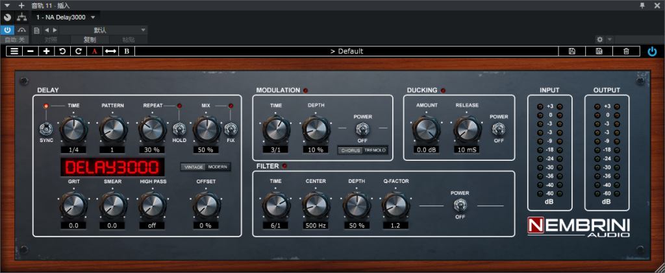Click the 粘贴 paste button

pos(129,40)
